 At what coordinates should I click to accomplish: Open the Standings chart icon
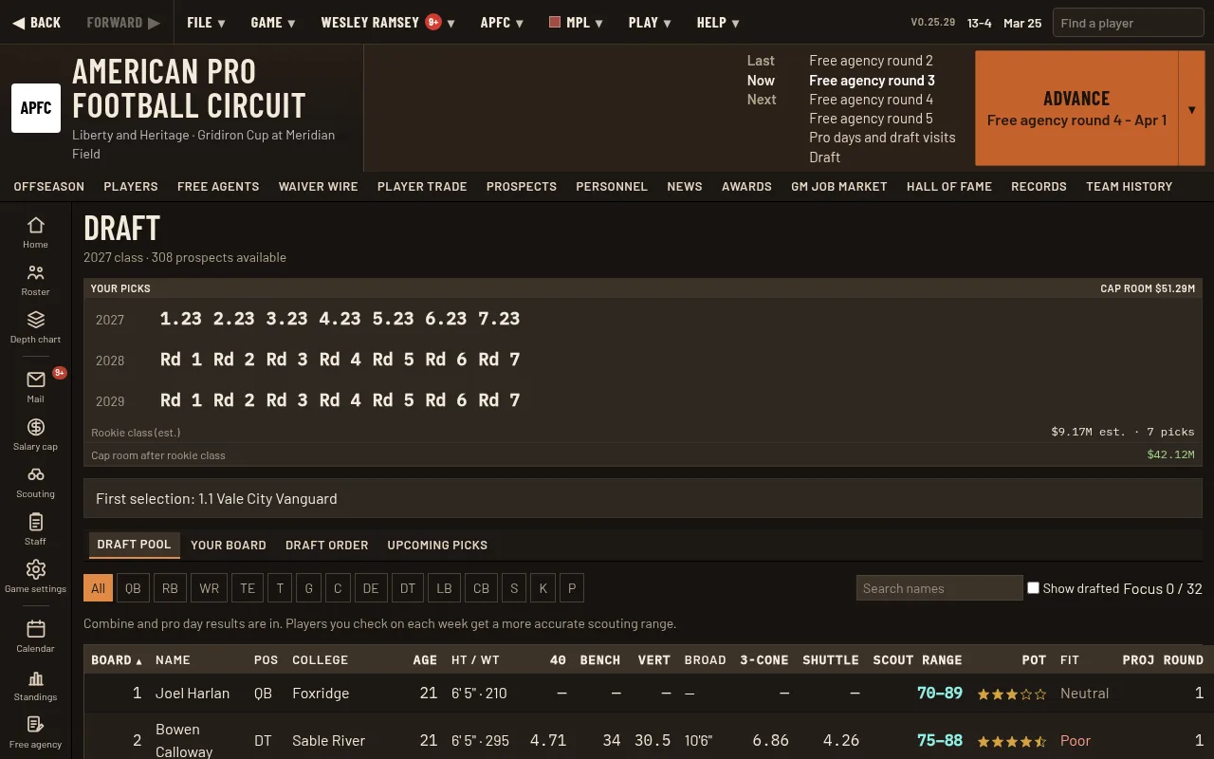35,685
